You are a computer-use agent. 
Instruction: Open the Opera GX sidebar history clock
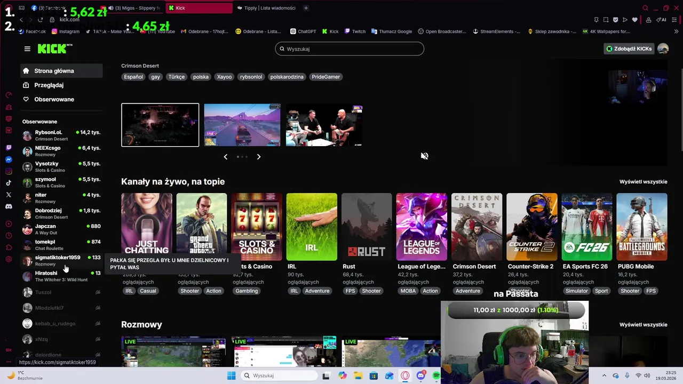click(x=9, y=236)
